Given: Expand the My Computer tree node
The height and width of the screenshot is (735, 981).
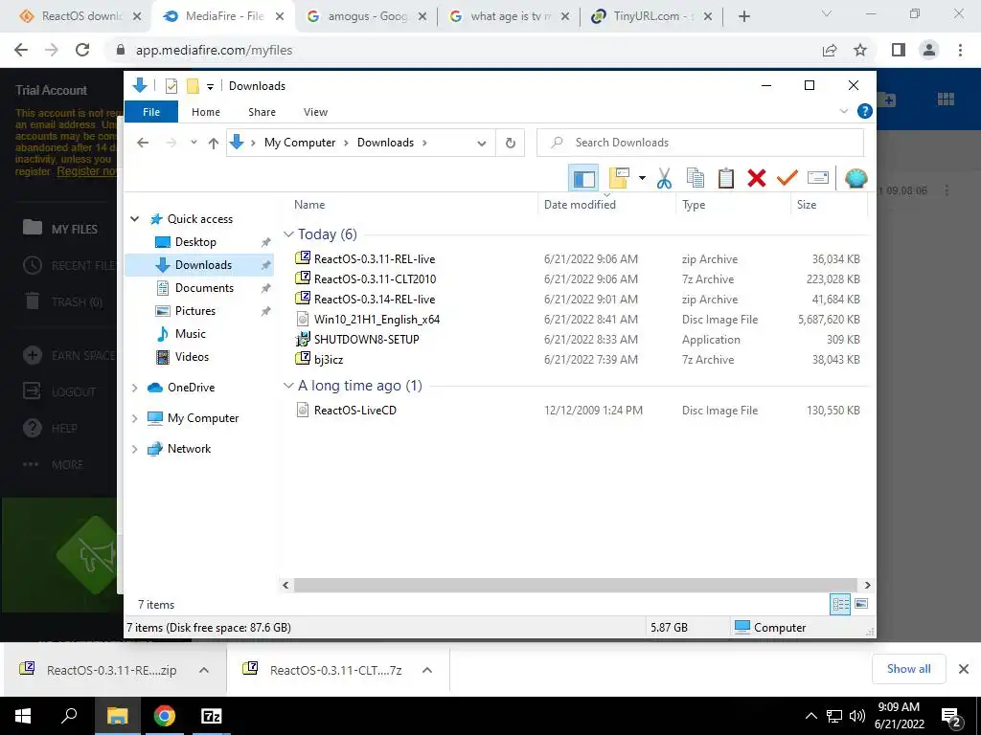Looking at the screenshot, I should pyautogui.click(x=134, y=418).
